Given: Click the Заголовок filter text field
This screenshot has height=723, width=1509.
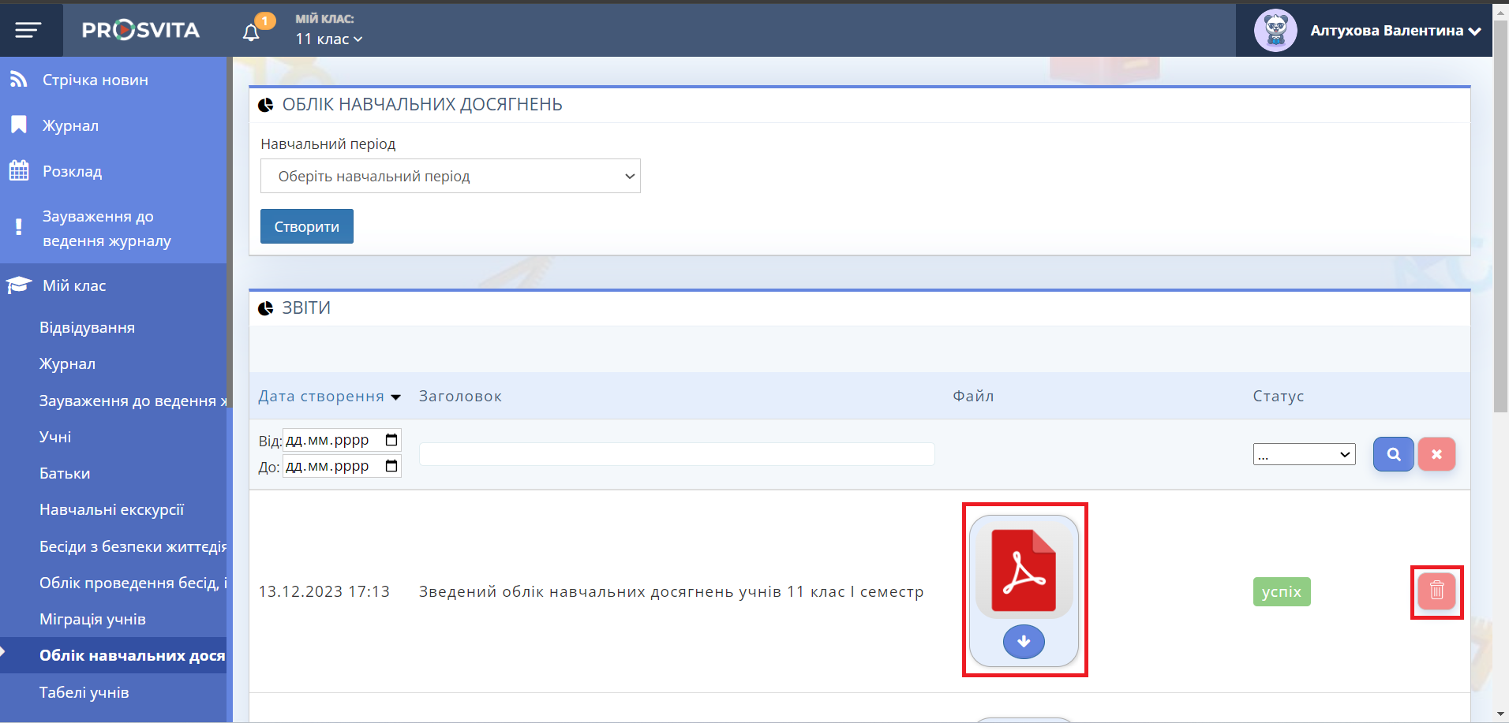Looking at the screenshot, I should [x=676, y=454].
